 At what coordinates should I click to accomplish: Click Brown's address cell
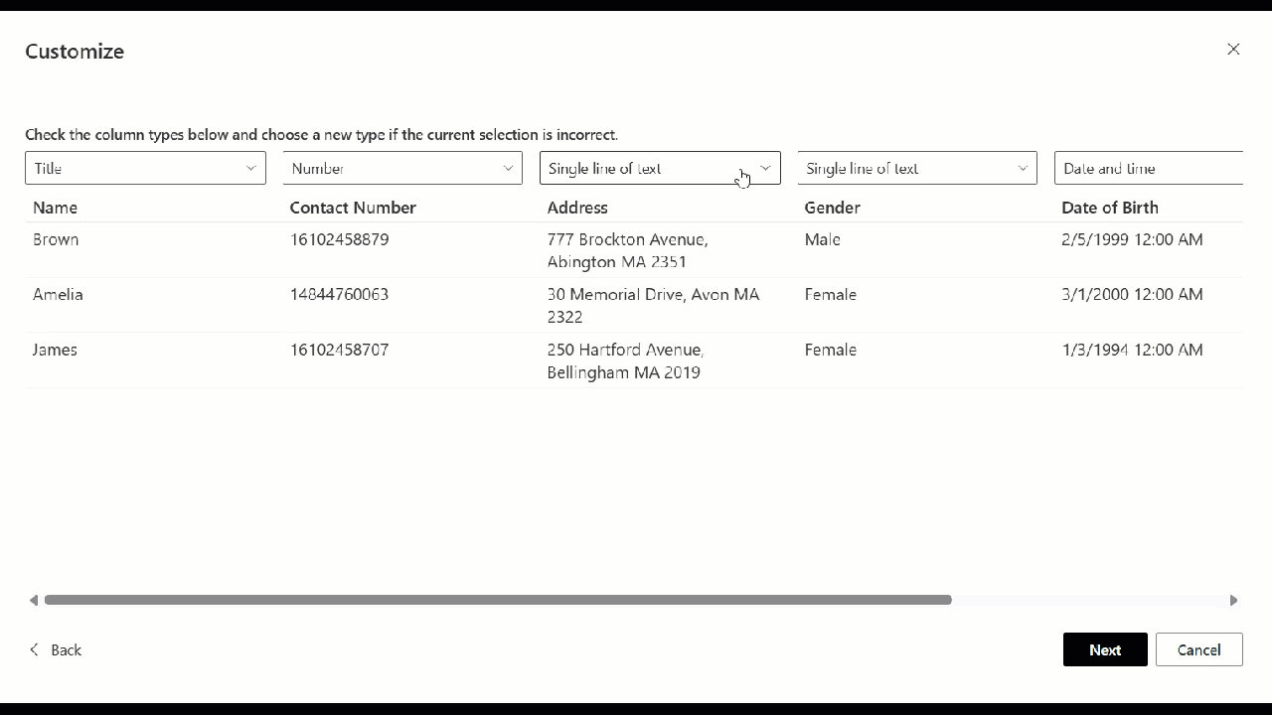627,250
